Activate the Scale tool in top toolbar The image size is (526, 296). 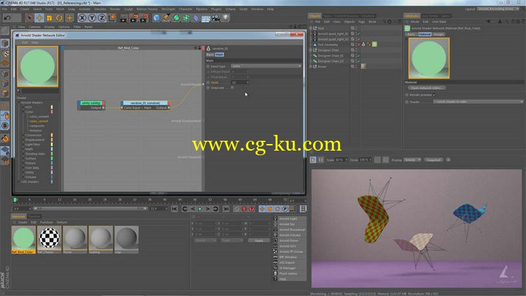(x=49, y=18)
